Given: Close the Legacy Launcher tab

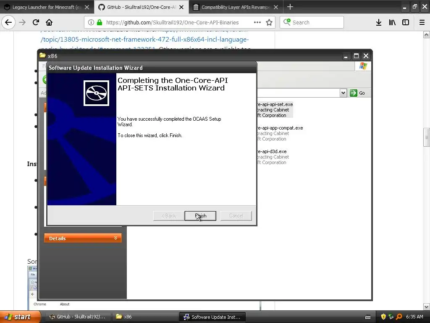Looking at the screenshot, I should point(87,7).
